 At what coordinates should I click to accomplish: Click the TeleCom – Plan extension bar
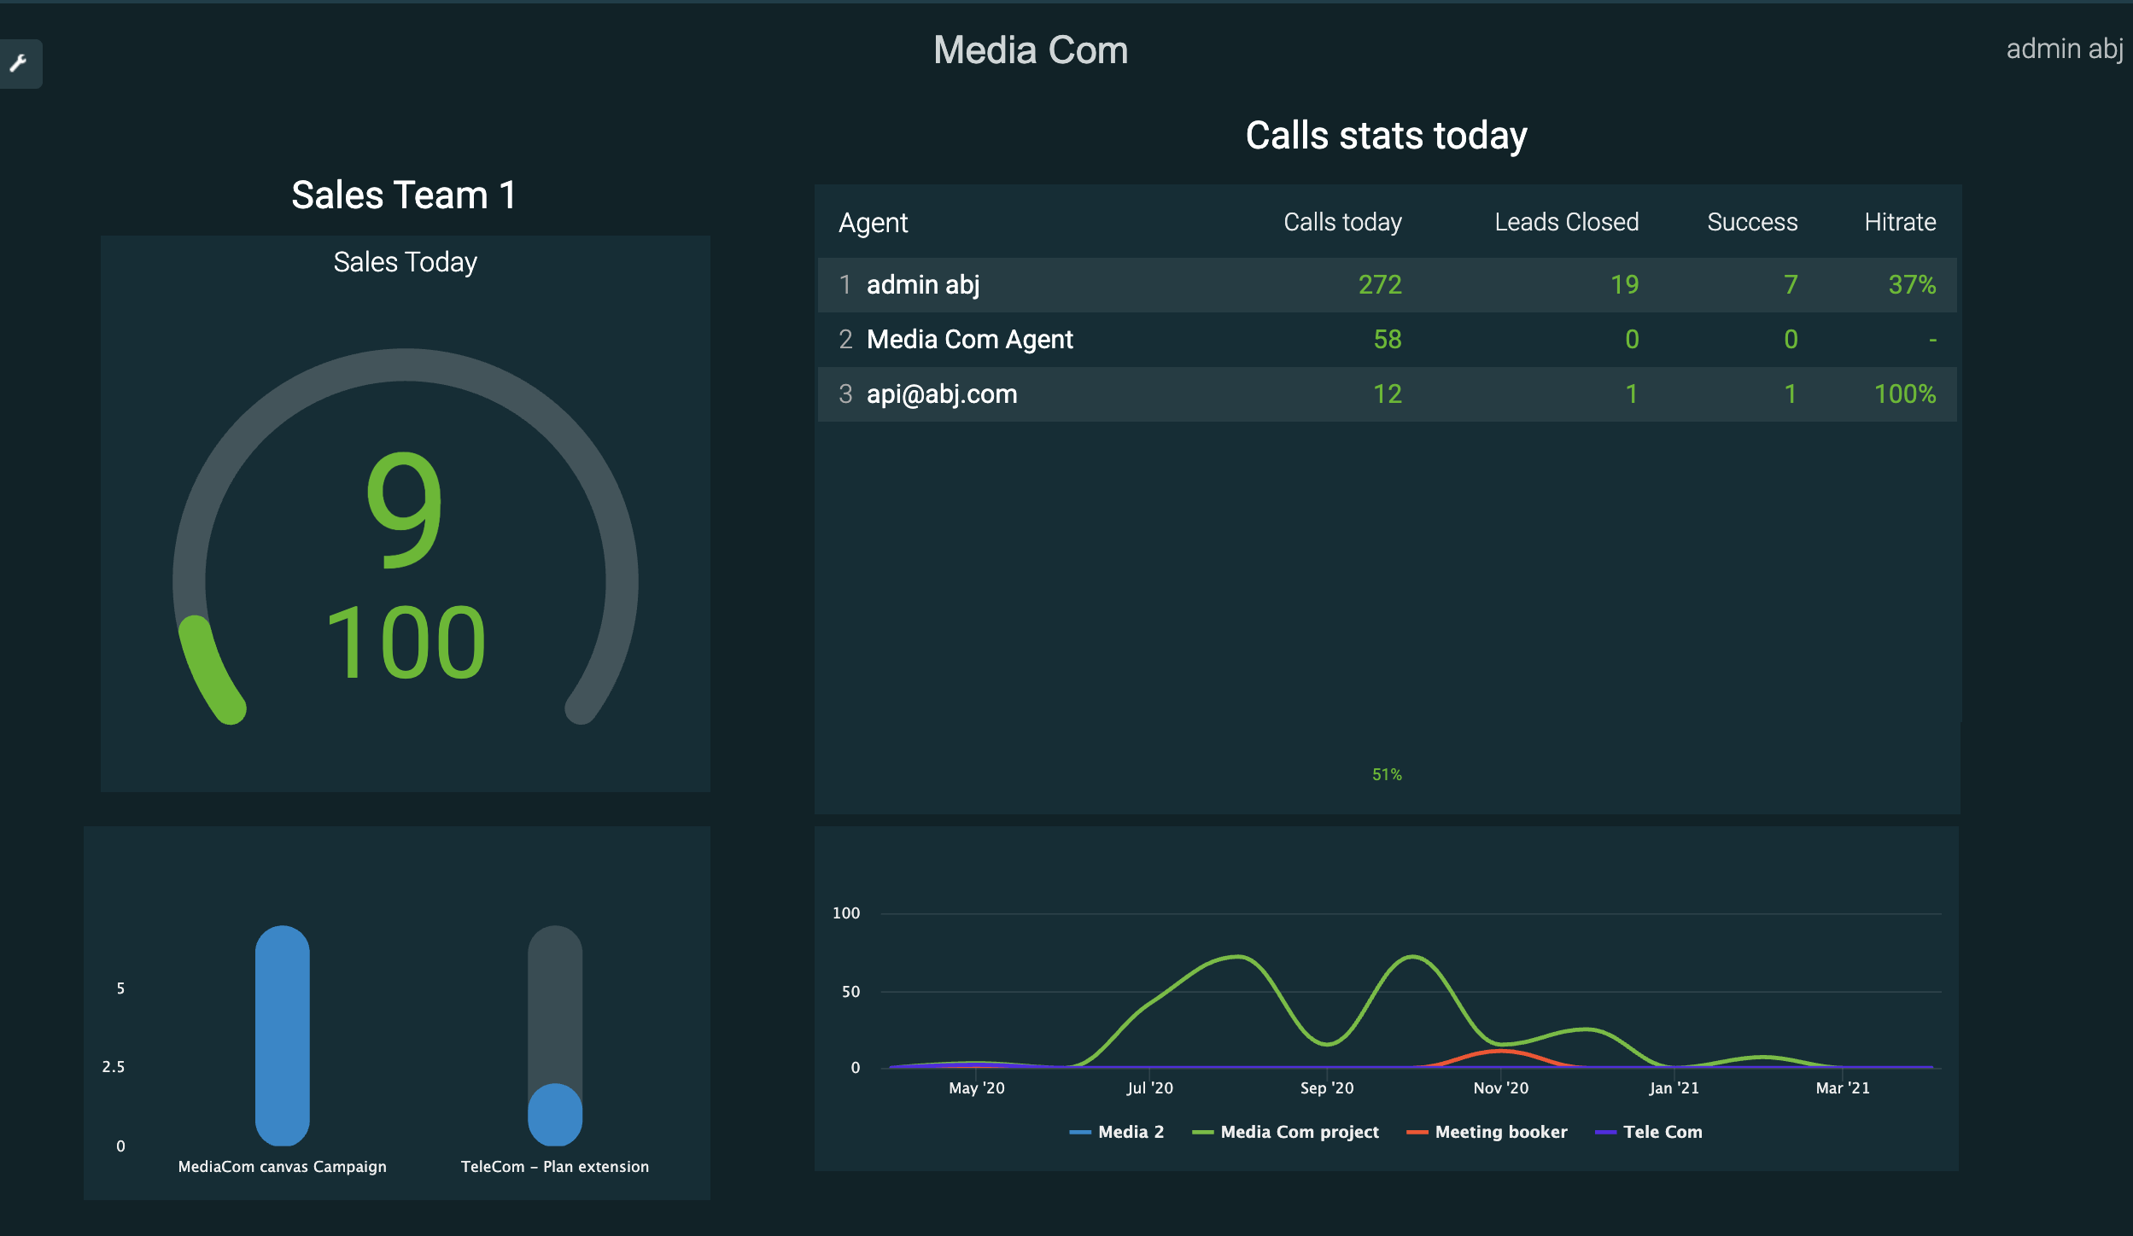tap(555, 1113)
